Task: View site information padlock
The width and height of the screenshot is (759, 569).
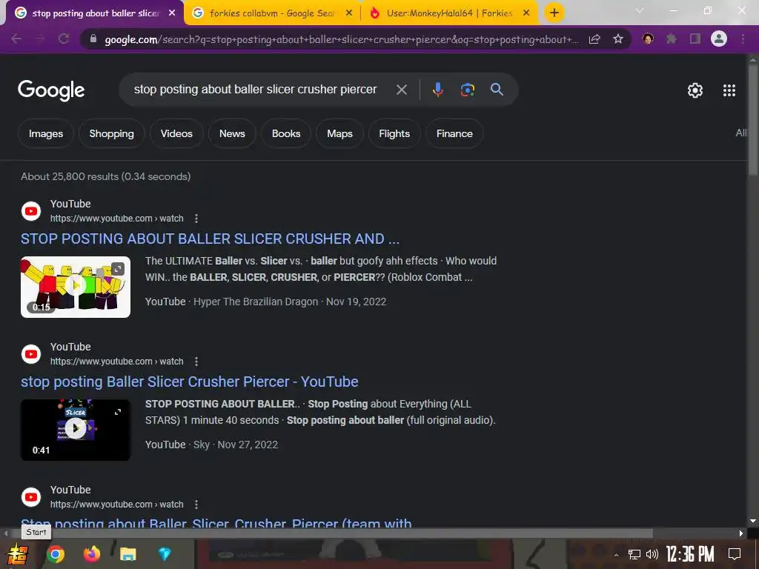Action: [x=93, y=39]
